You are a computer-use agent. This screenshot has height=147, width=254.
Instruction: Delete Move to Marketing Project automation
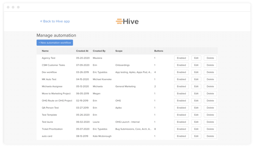[210, 94]
